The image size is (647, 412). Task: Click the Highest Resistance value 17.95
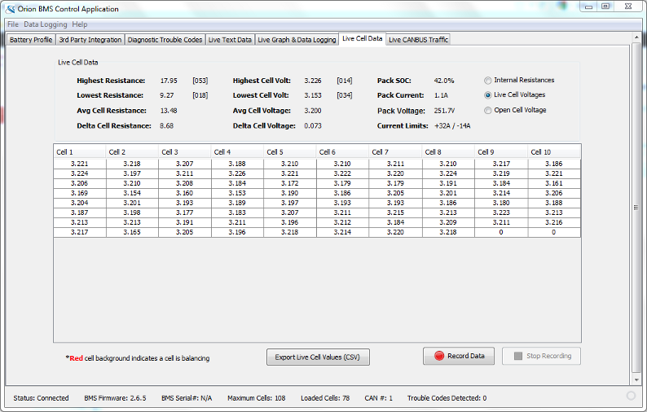(x=169, y=81)
